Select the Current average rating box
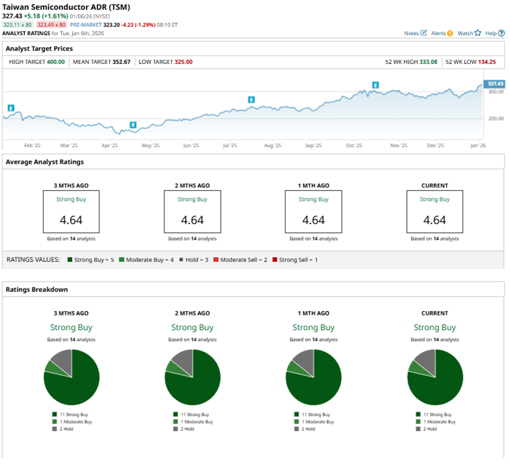 pyautogui.click(x=435, y=211)
